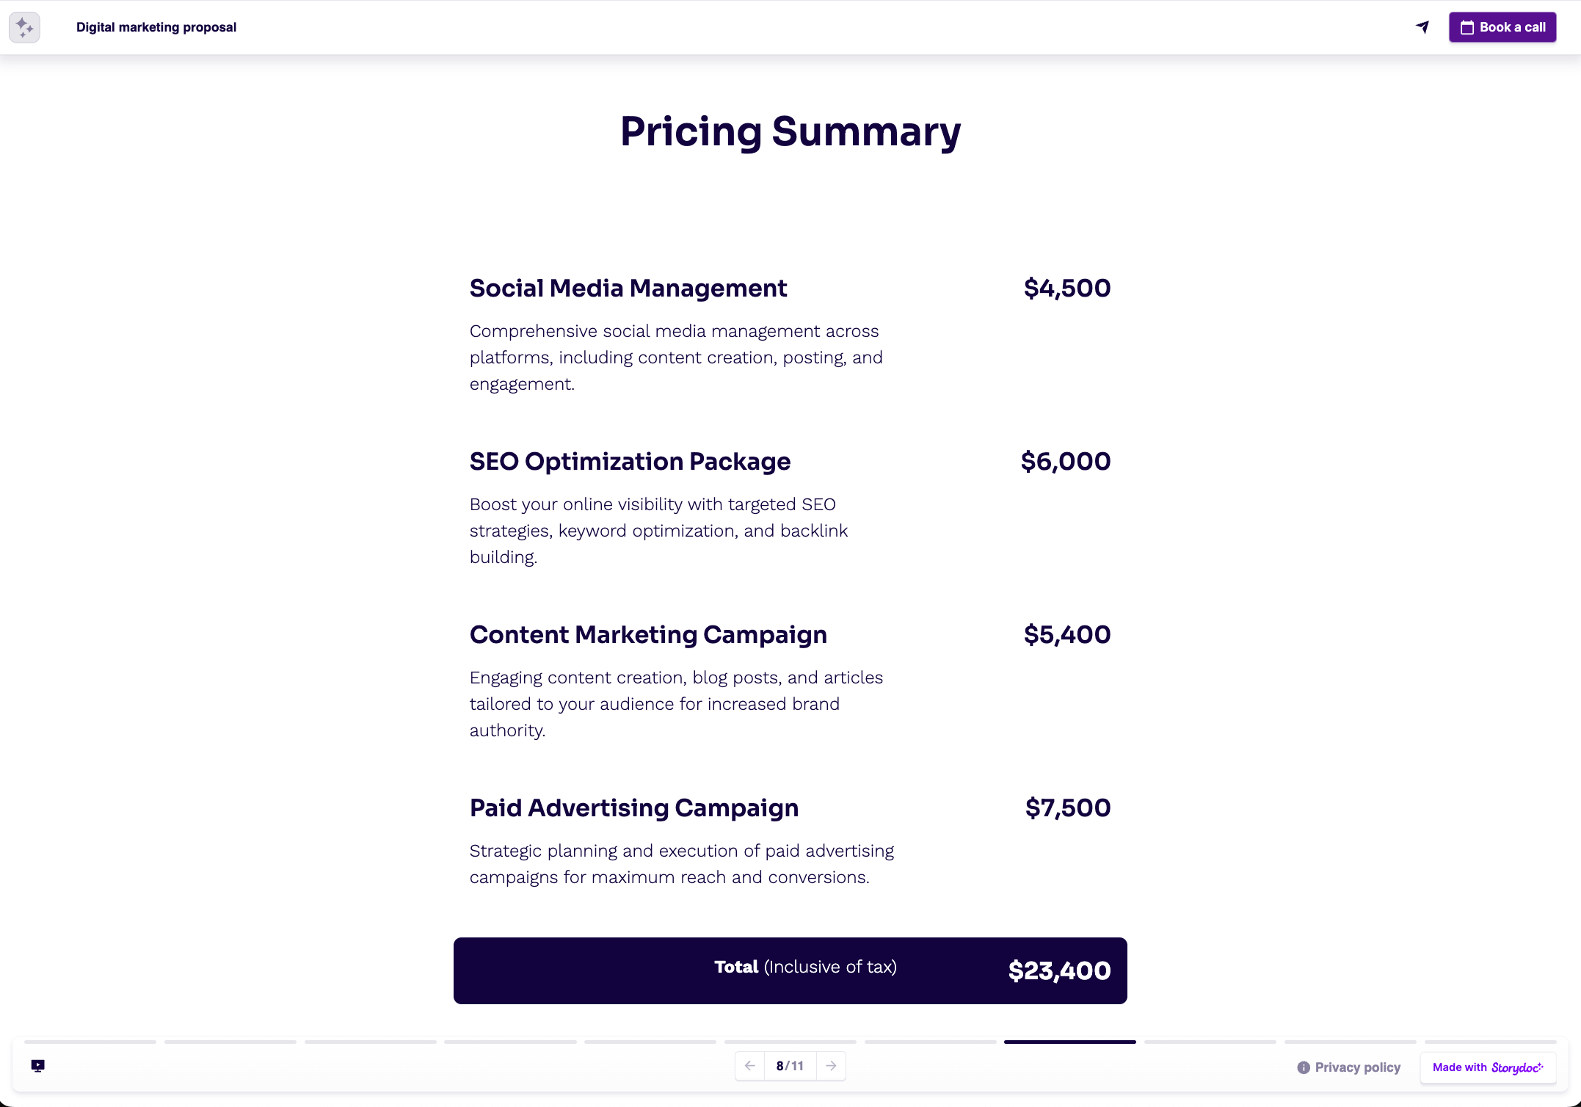Click the 8/11 page indicator
The width and height of the screenshot is (1581, 1107).
pyautogui.click(x=790, y=1065)
